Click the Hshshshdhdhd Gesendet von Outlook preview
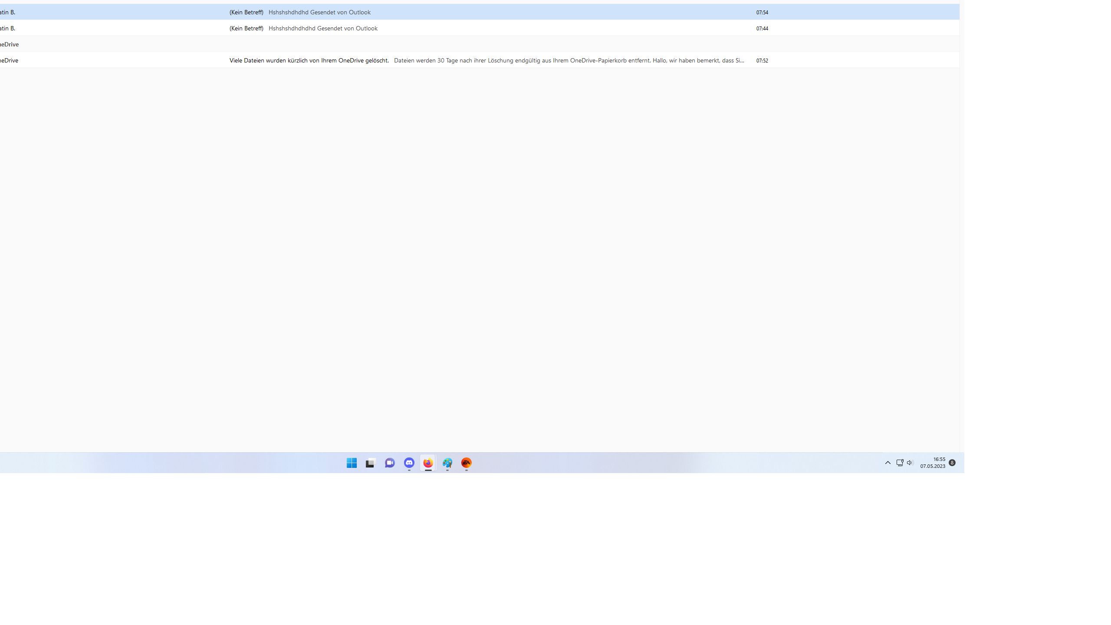1111x625 pixels. click(319, 12)
